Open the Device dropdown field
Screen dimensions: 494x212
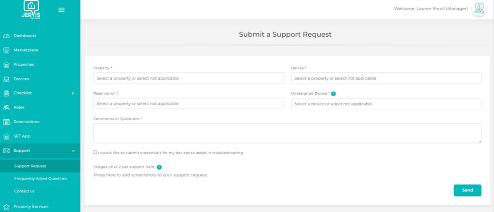(x=386, y=78)
